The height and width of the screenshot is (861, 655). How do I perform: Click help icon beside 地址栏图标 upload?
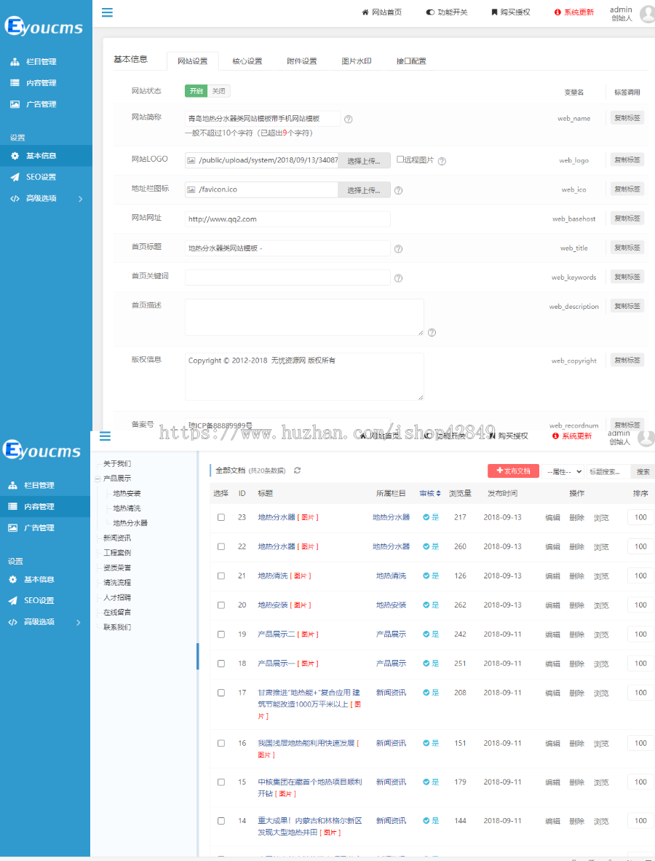[x=399, y=191]
